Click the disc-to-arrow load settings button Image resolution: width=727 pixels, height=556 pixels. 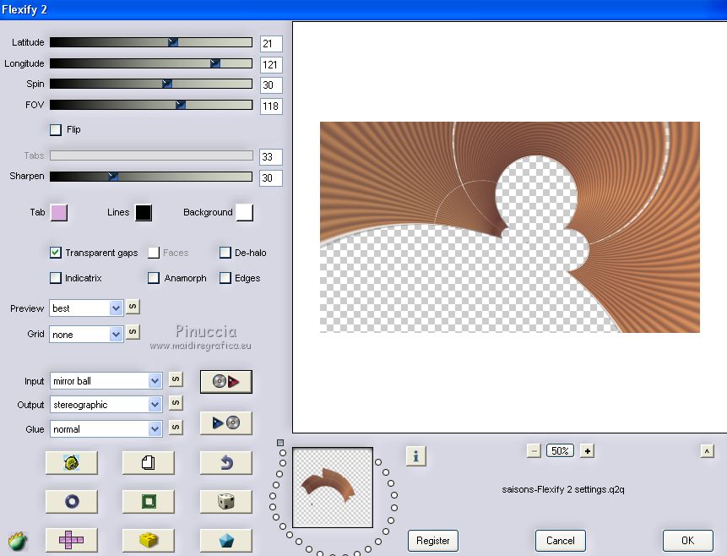click(x=226, y=381)
